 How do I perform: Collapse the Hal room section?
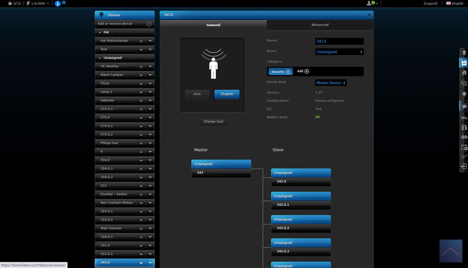pos(100,32)
